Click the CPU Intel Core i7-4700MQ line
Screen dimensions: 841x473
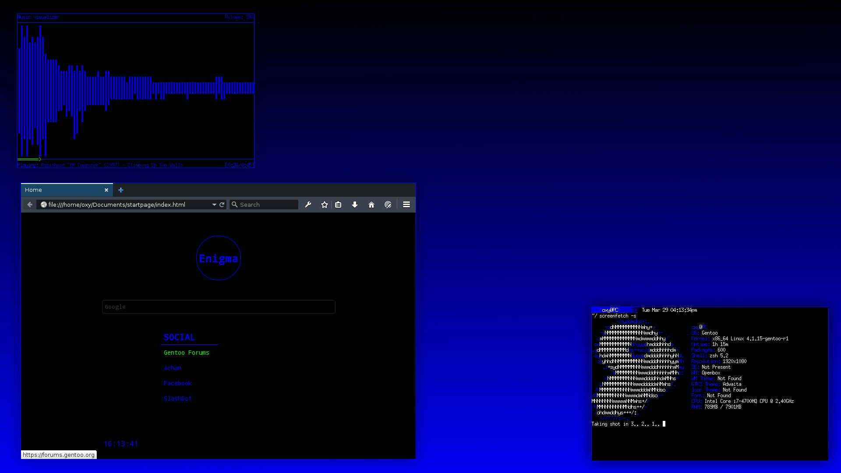pyautogui.click(x=742, y=401)
